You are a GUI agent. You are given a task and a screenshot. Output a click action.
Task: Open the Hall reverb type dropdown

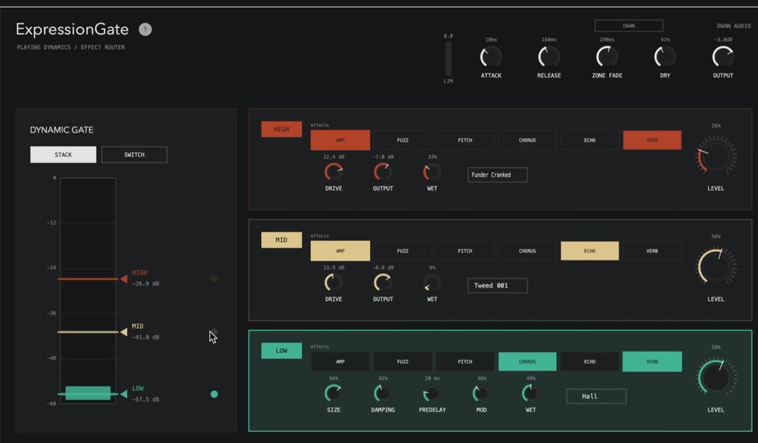coord(596,396)
